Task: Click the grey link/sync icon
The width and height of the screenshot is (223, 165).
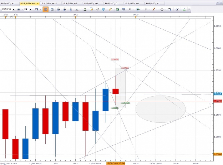Action: click(x=97, y=9)
